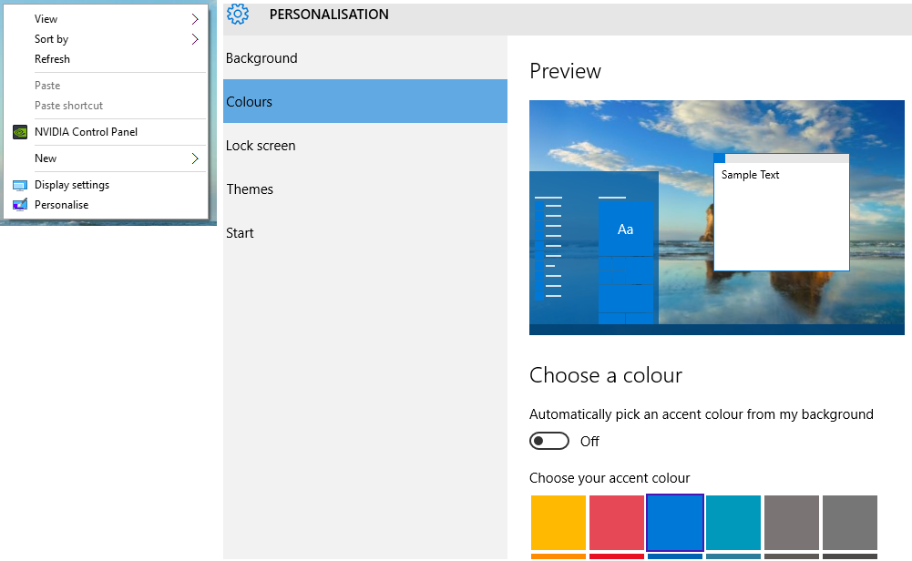Click the Sample Text preview window

(781, 214)
